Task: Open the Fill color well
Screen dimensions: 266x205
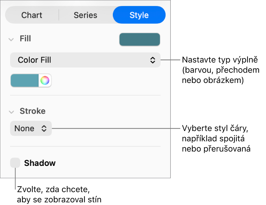Action: pos(140,39)
